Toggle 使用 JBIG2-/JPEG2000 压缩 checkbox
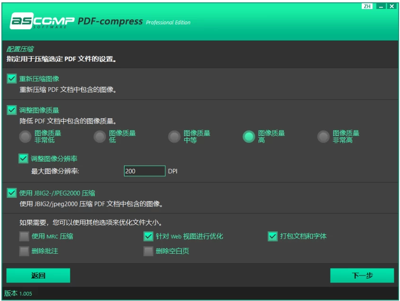Viewport: 400px width, 301px height. [12, 193]
